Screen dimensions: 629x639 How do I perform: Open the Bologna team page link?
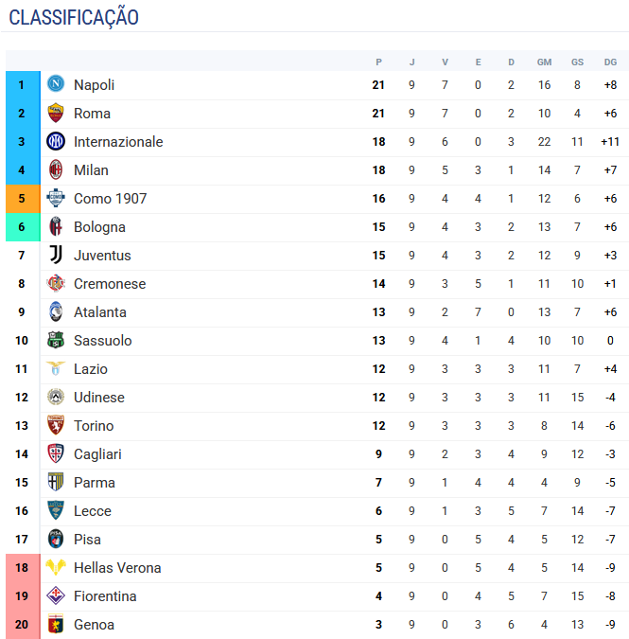(99, 227)
